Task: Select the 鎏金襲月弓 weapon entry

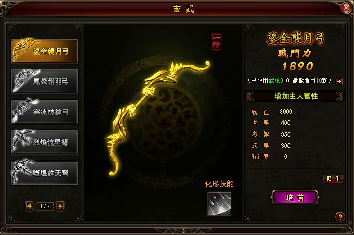Action: click(45, 51)
